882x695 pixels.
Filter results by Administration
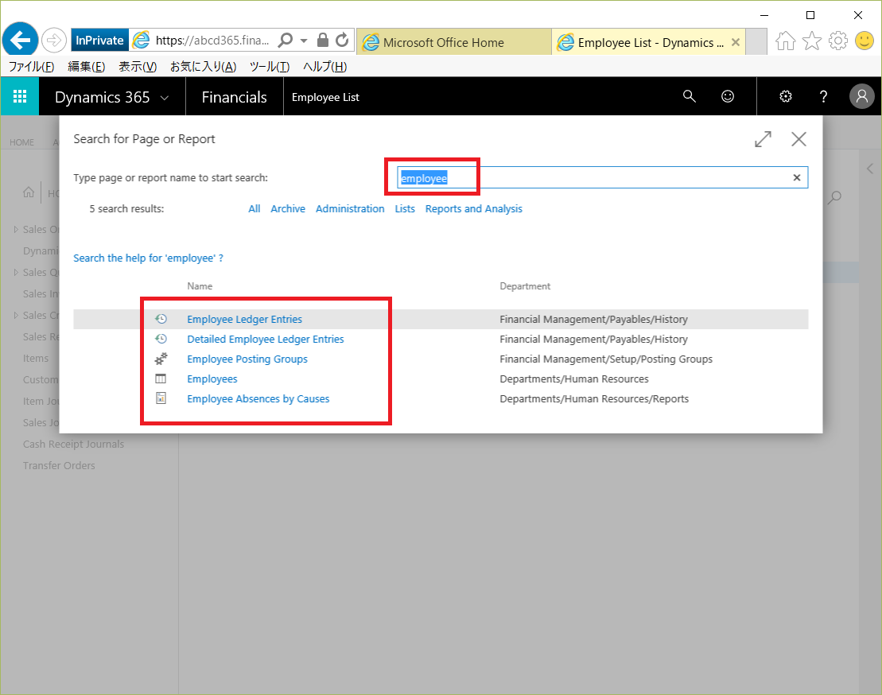350,208
